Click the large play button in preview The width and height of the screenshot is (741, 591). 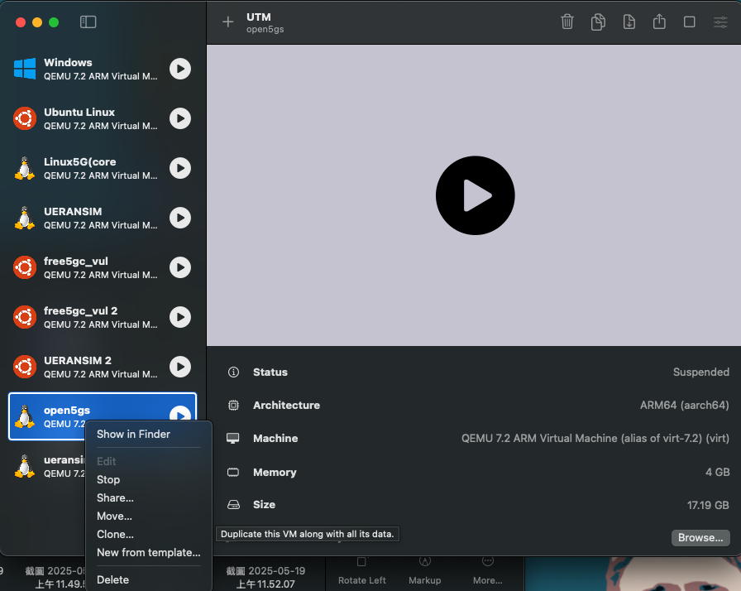coord(475,195)
